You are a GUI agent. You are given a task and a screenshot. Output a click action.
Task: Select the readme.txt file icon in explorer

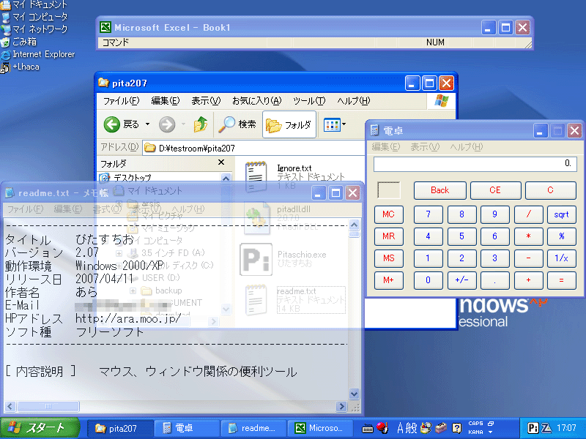256,300
